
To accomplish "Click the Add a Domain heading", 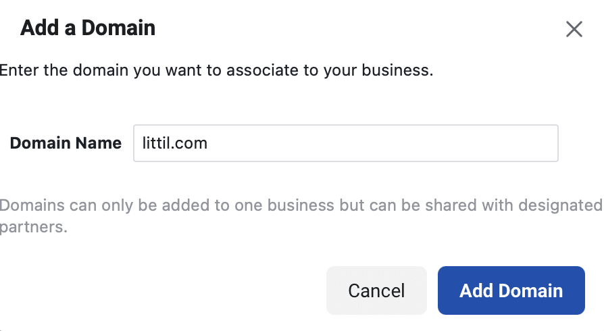I will point(88,28).
